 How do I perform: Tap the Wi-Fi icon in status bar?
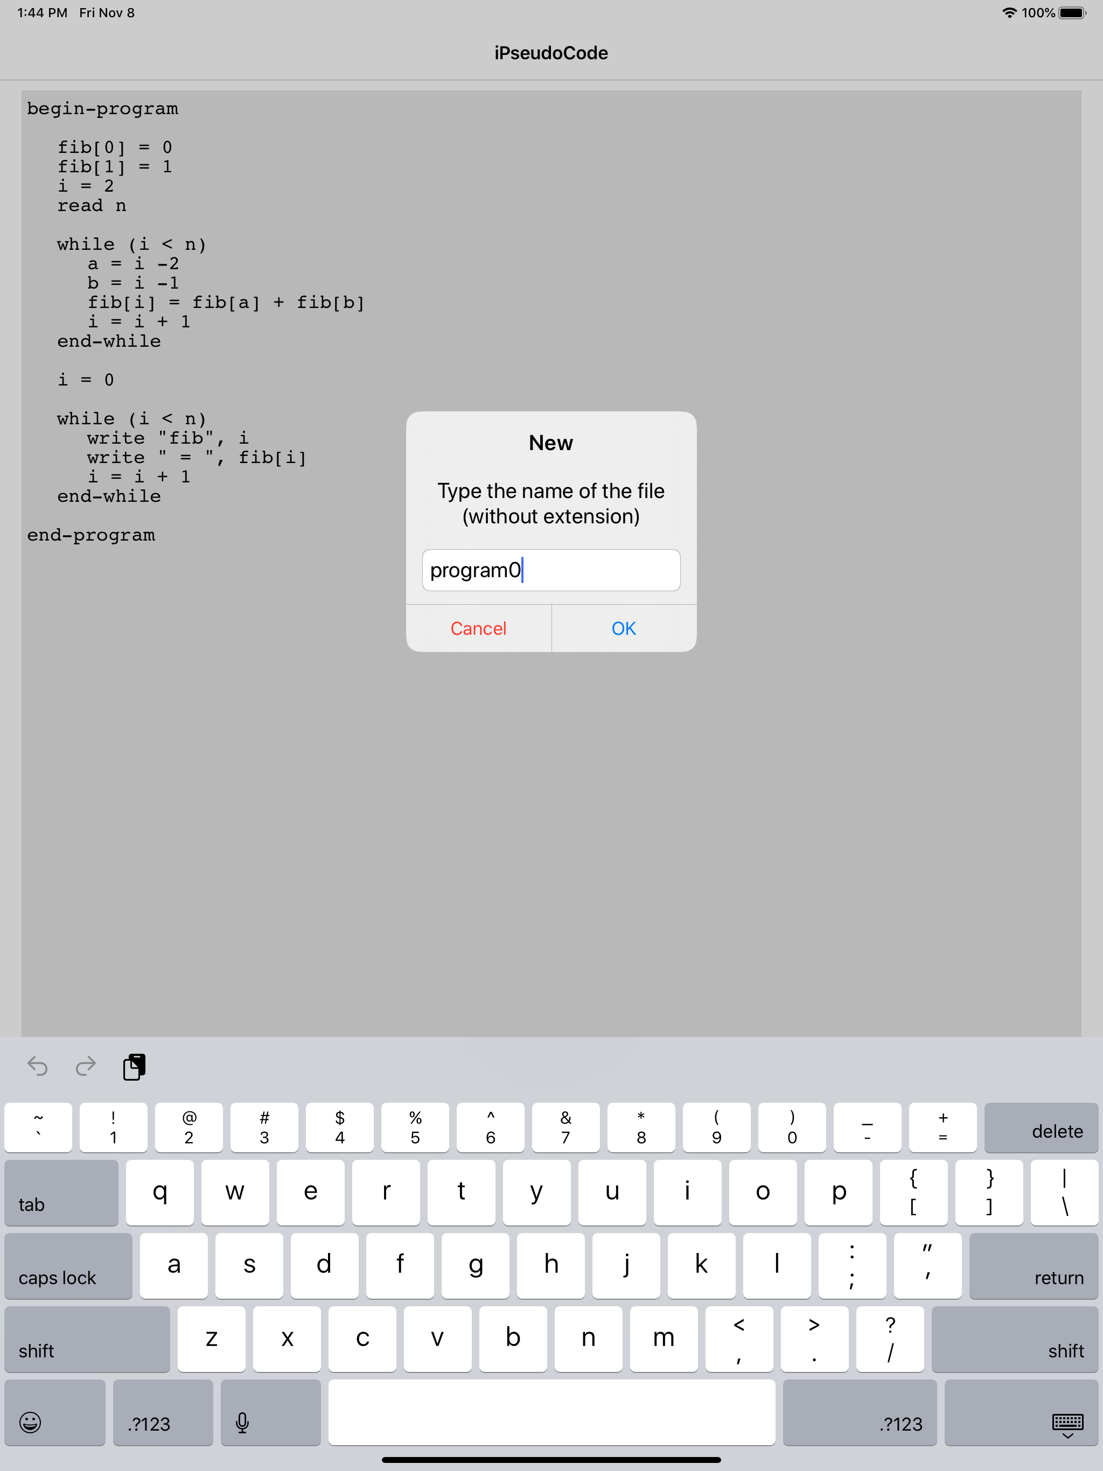[1009, 12]
